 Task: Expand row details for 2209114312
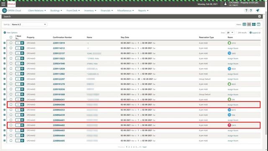coord(5,48)
